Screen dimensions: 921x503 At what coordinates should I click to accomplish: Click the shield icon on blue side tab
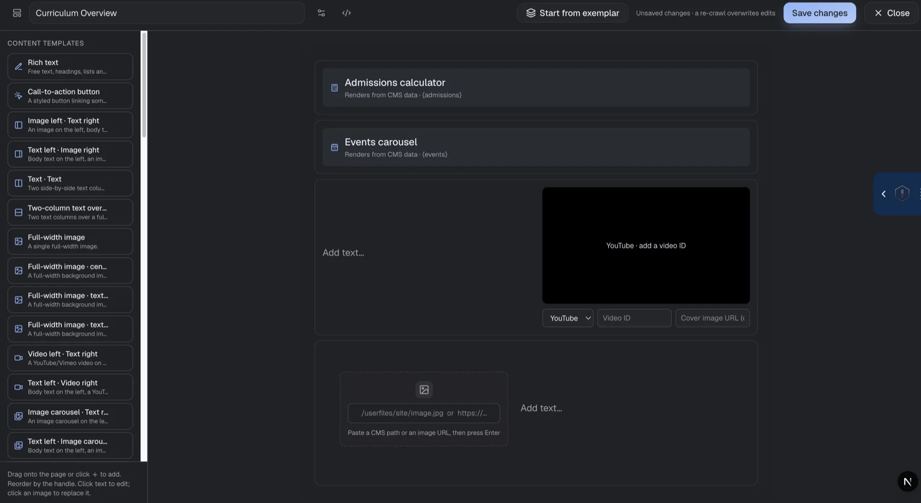point(902,193)
